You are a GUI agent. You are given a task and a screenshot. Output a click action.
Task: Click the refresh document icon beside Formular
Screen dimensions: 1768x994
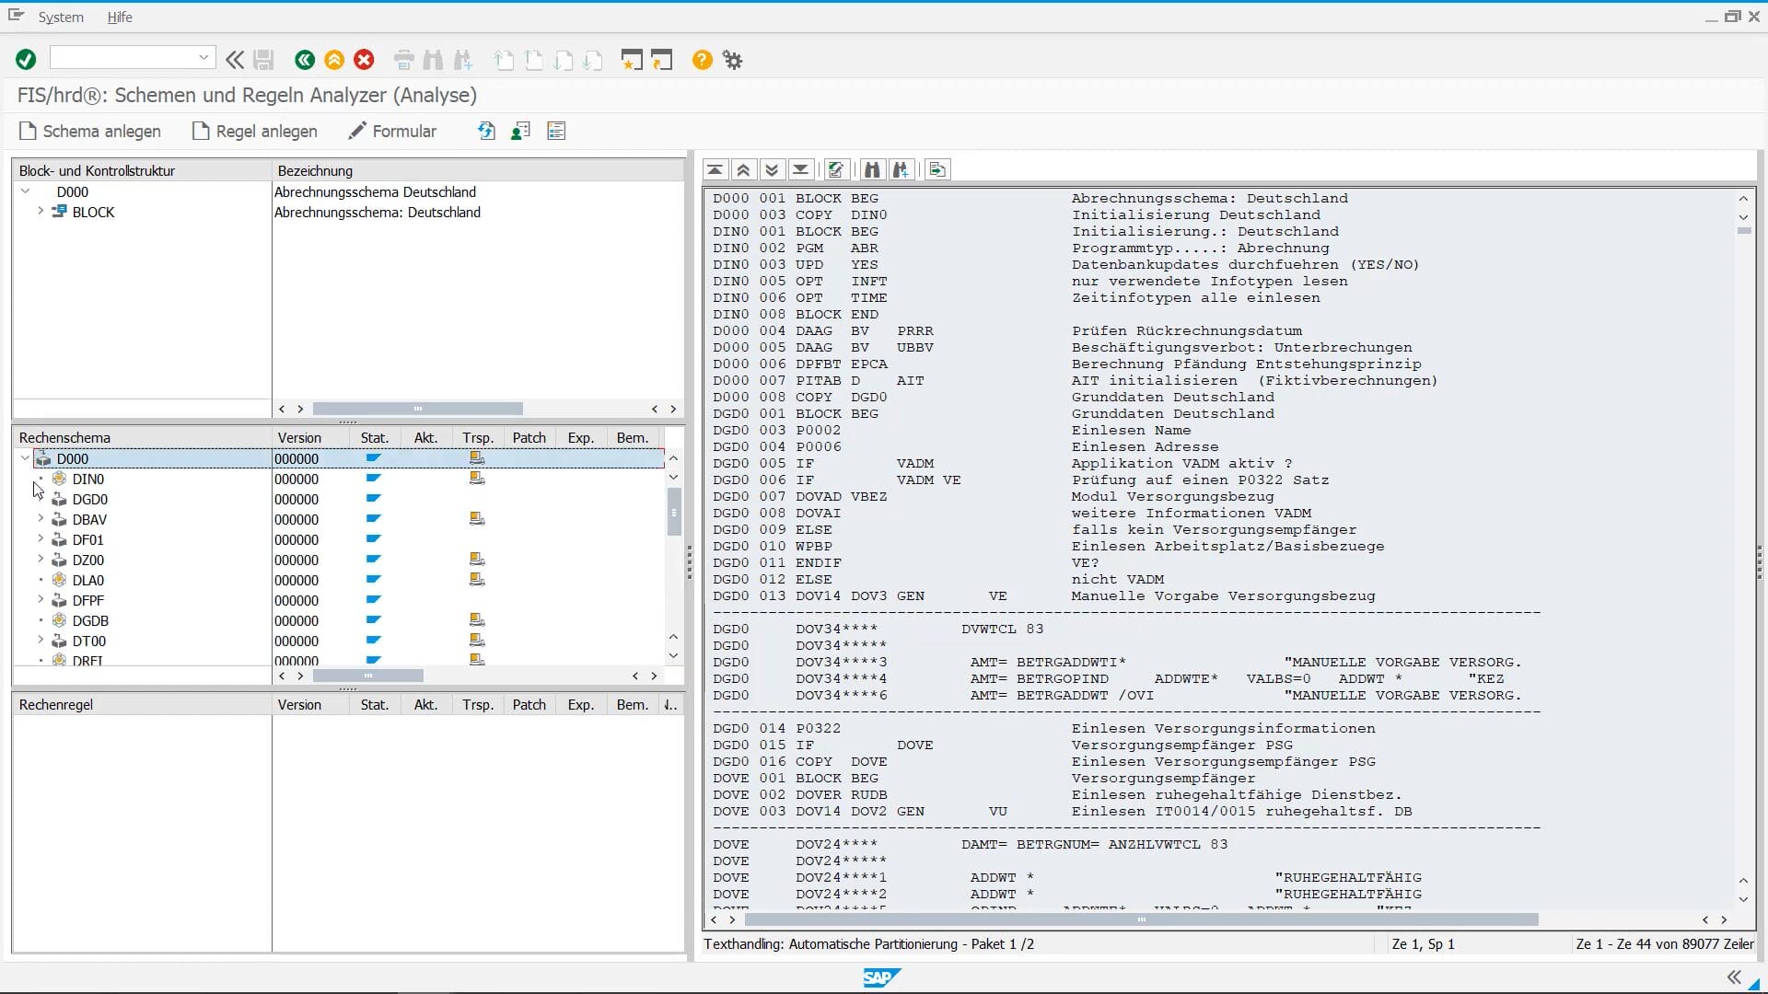pyautogui.click(x=486, y=131)
